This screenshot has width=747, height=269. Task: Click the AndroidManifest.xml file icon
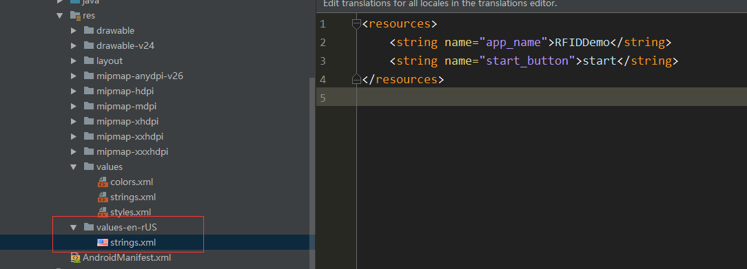point(75,258)
